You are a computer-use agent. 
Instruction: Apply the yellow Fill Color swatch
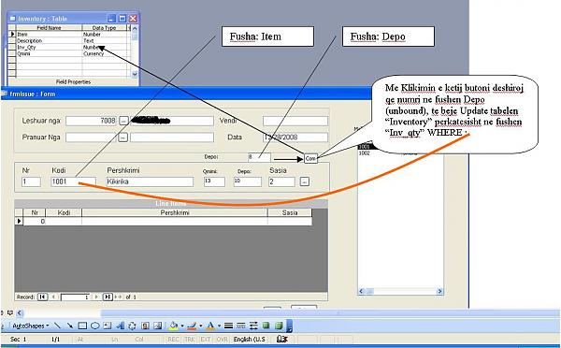(x=174, y=326)
